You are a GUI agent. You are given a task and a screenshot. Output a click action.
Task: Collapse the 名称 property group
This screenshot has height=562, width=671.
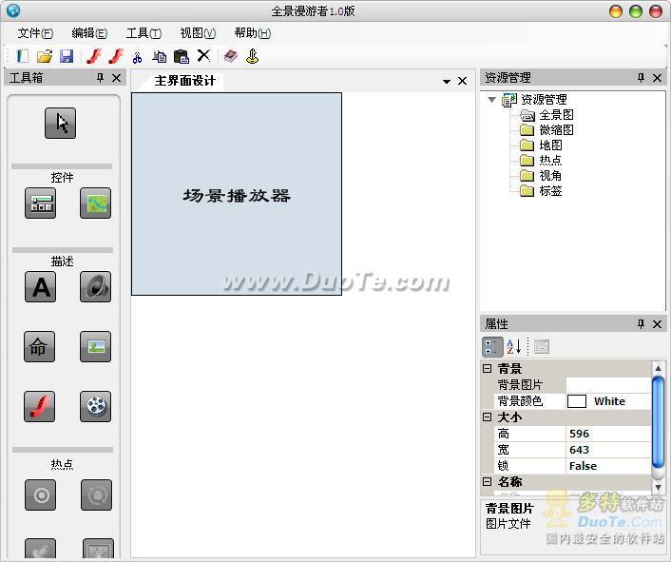(487, 481)
